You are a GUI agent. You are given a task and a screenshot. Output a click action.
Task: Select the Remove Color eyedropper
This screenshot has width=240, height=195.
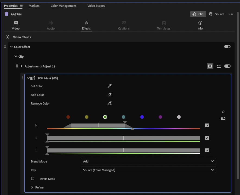pyautogui.click(x=109, y=103)
